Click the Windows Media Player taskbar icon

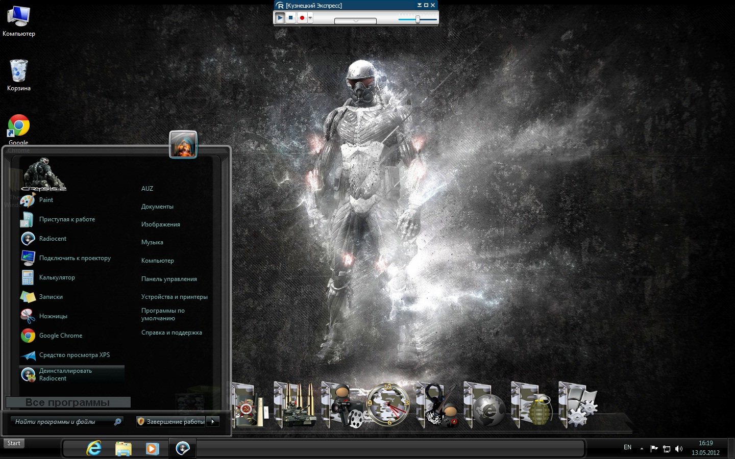click(x=152, y=448)
